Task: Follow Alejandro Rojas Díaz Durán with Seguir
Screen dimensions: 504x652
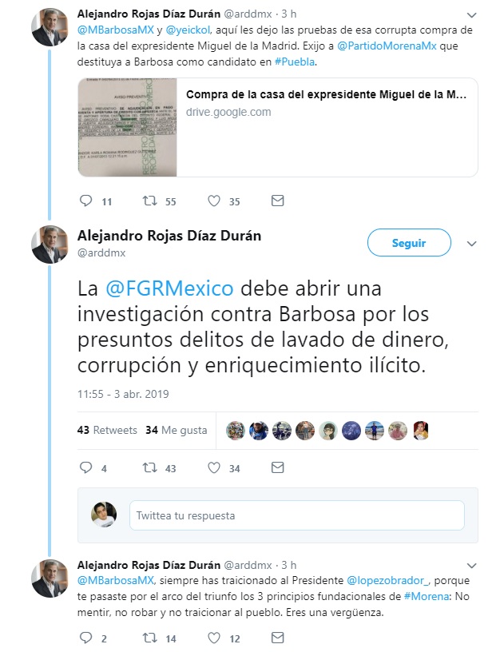Action: click(x=409, y=243)
